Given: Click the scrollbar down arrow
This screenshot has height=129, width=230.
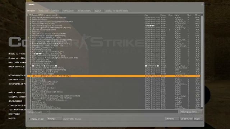Looking at the screenshot, I should (202, 108).
